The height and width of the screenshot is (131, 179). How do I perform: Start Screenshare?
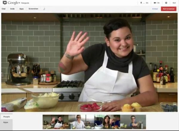click(33, 9)
